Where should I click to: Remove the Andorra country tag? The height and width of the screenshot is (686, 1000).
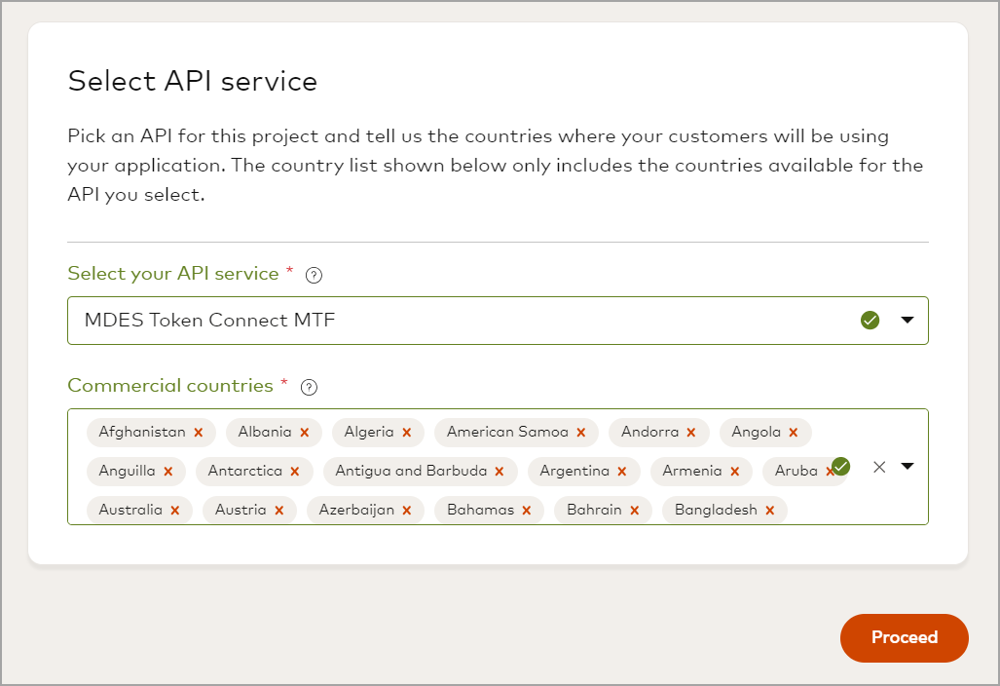click(691, 433)
